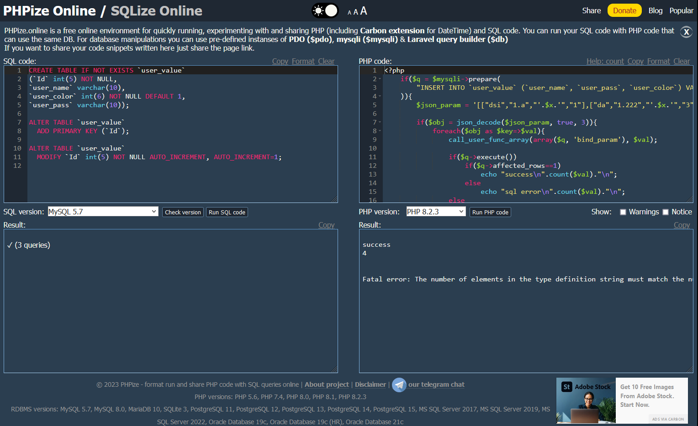Viewport: 698px width, 426px height.
Task: Open the Help: count link
Action: click(605, 61)
